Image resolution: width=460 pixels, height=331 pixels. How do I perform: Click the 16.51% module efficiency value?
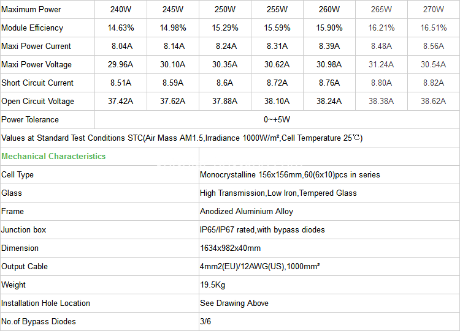(x=433, y=28)
